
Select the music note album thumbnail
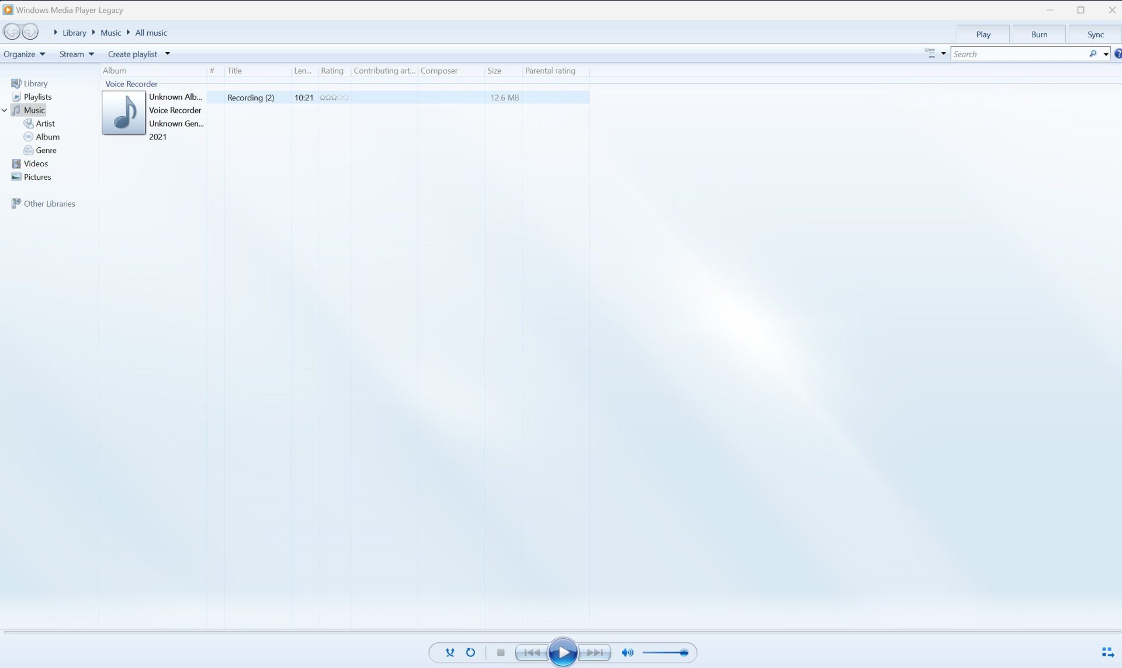point(124,113)
